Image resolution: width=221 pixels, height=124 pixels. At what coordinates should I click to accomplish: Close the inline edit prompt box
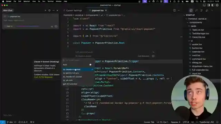click(153, 52)
